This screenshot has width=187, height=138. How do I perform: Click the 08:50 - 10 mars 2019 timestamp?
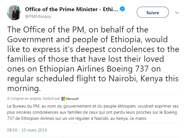(x=27, y=130)
